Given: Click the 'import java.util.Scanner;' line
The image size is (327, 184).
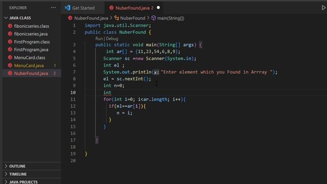Looking at the screenshot, I should click(118, 26).
